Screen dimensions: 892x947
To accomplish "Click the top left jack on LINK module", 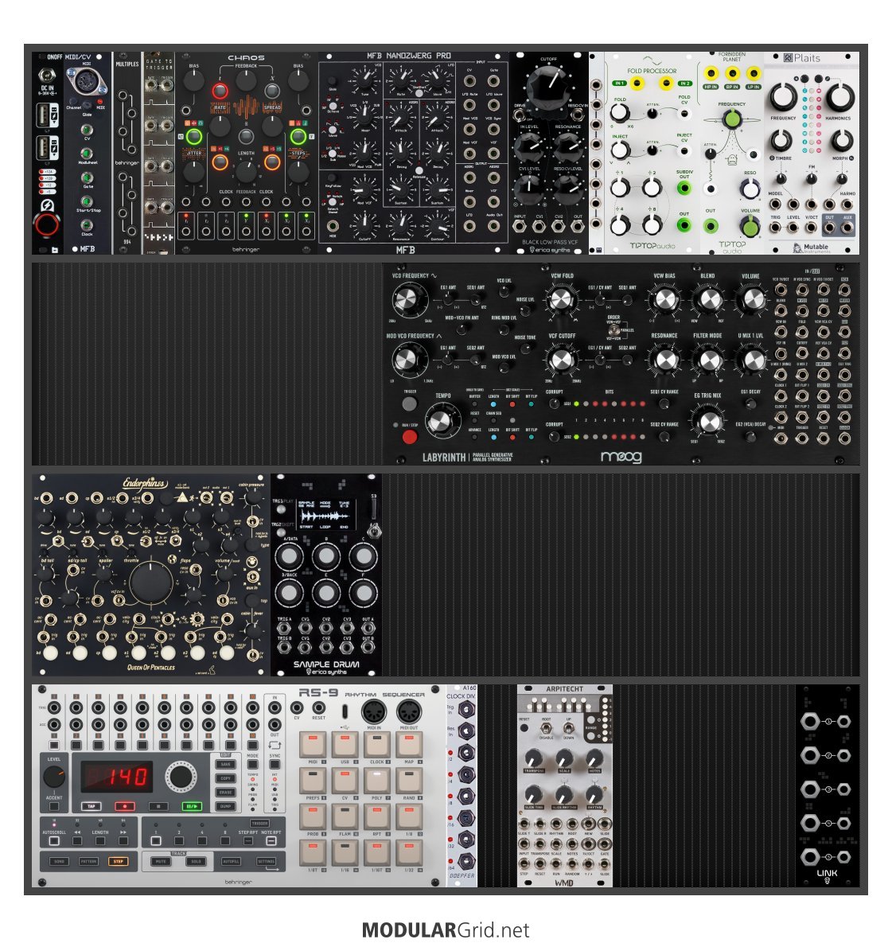I will (810, 721).
